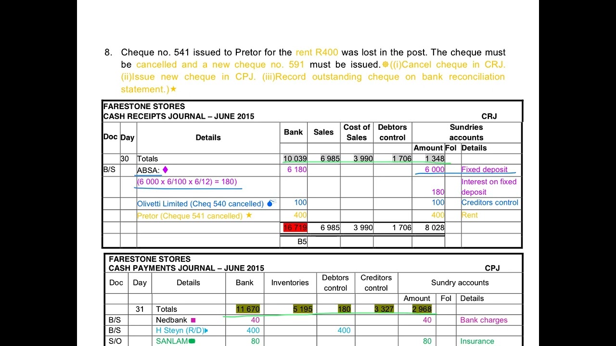The height and width of the screenshot is (346, 616).
Task: Click 'CASH PAYMENTS JOURNAL – JUNE 2015' heading
Action: point(186,268)
